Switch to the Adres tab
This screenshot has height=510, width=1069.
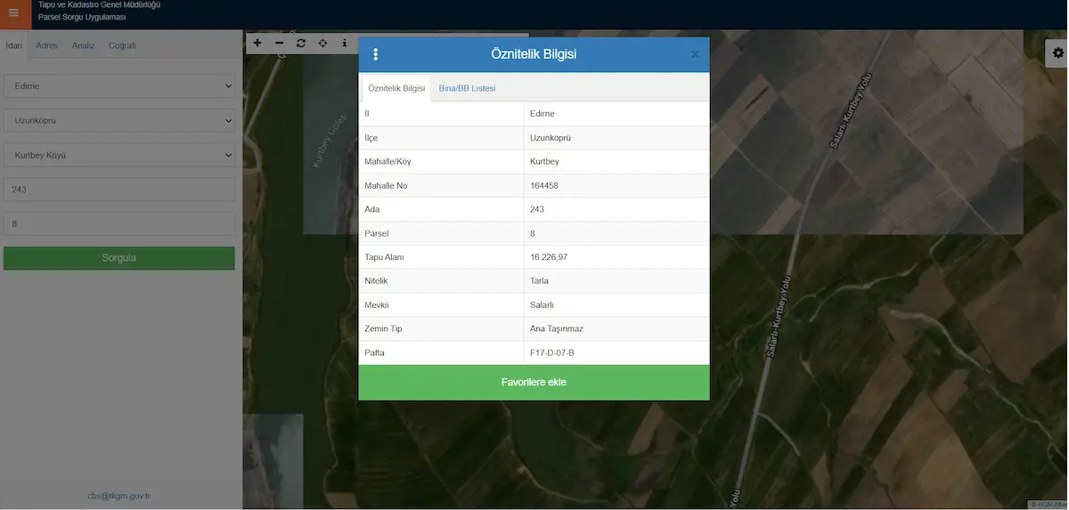pos(47,45)
